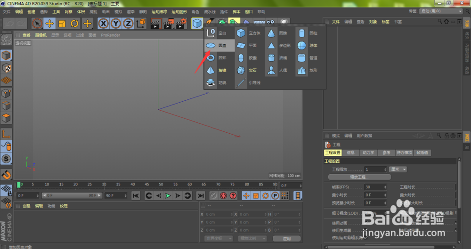The image size is (471, 249).
Task: Open the 运动图形 main menu
Action: tap(179, 12)
